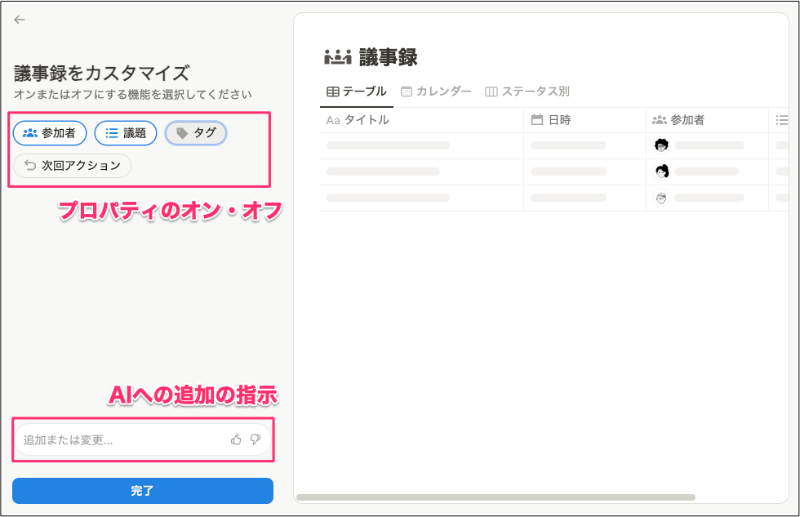The image size is (800, 517).
Task: Click the calendar icon in the 日時 column
Action: click(537, 120)
